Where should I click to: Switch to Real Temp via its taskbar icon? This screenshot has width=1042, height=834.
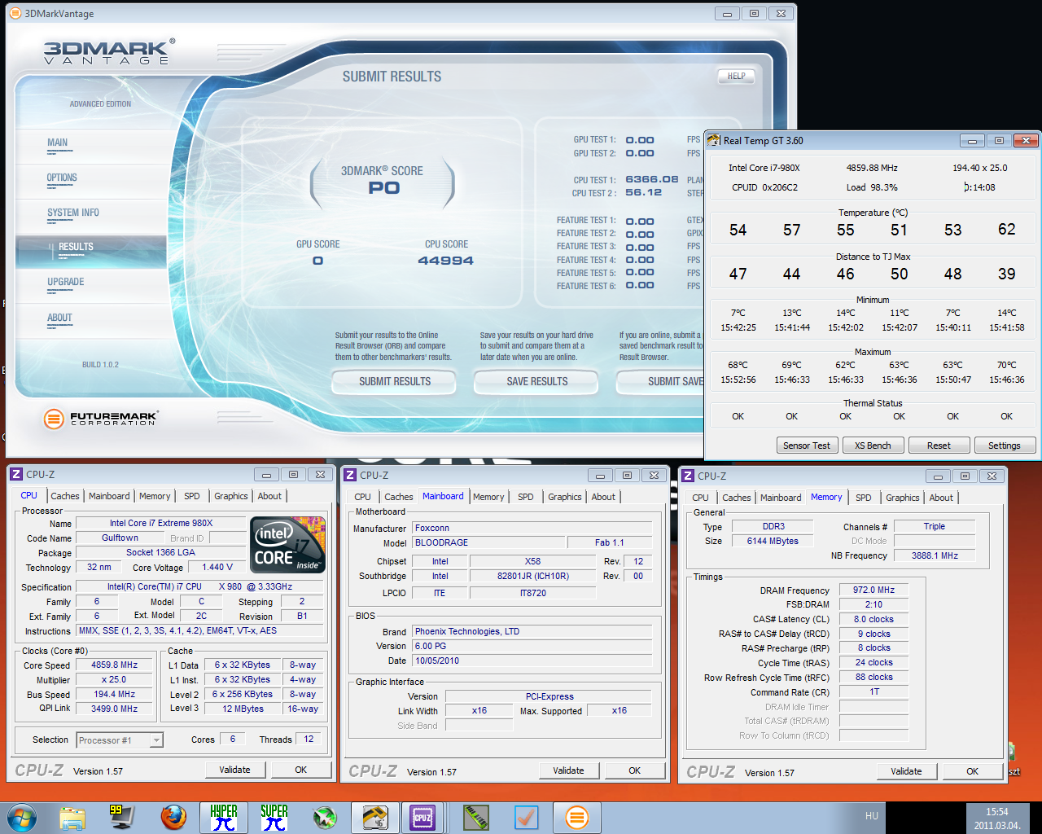coord(374,817)
